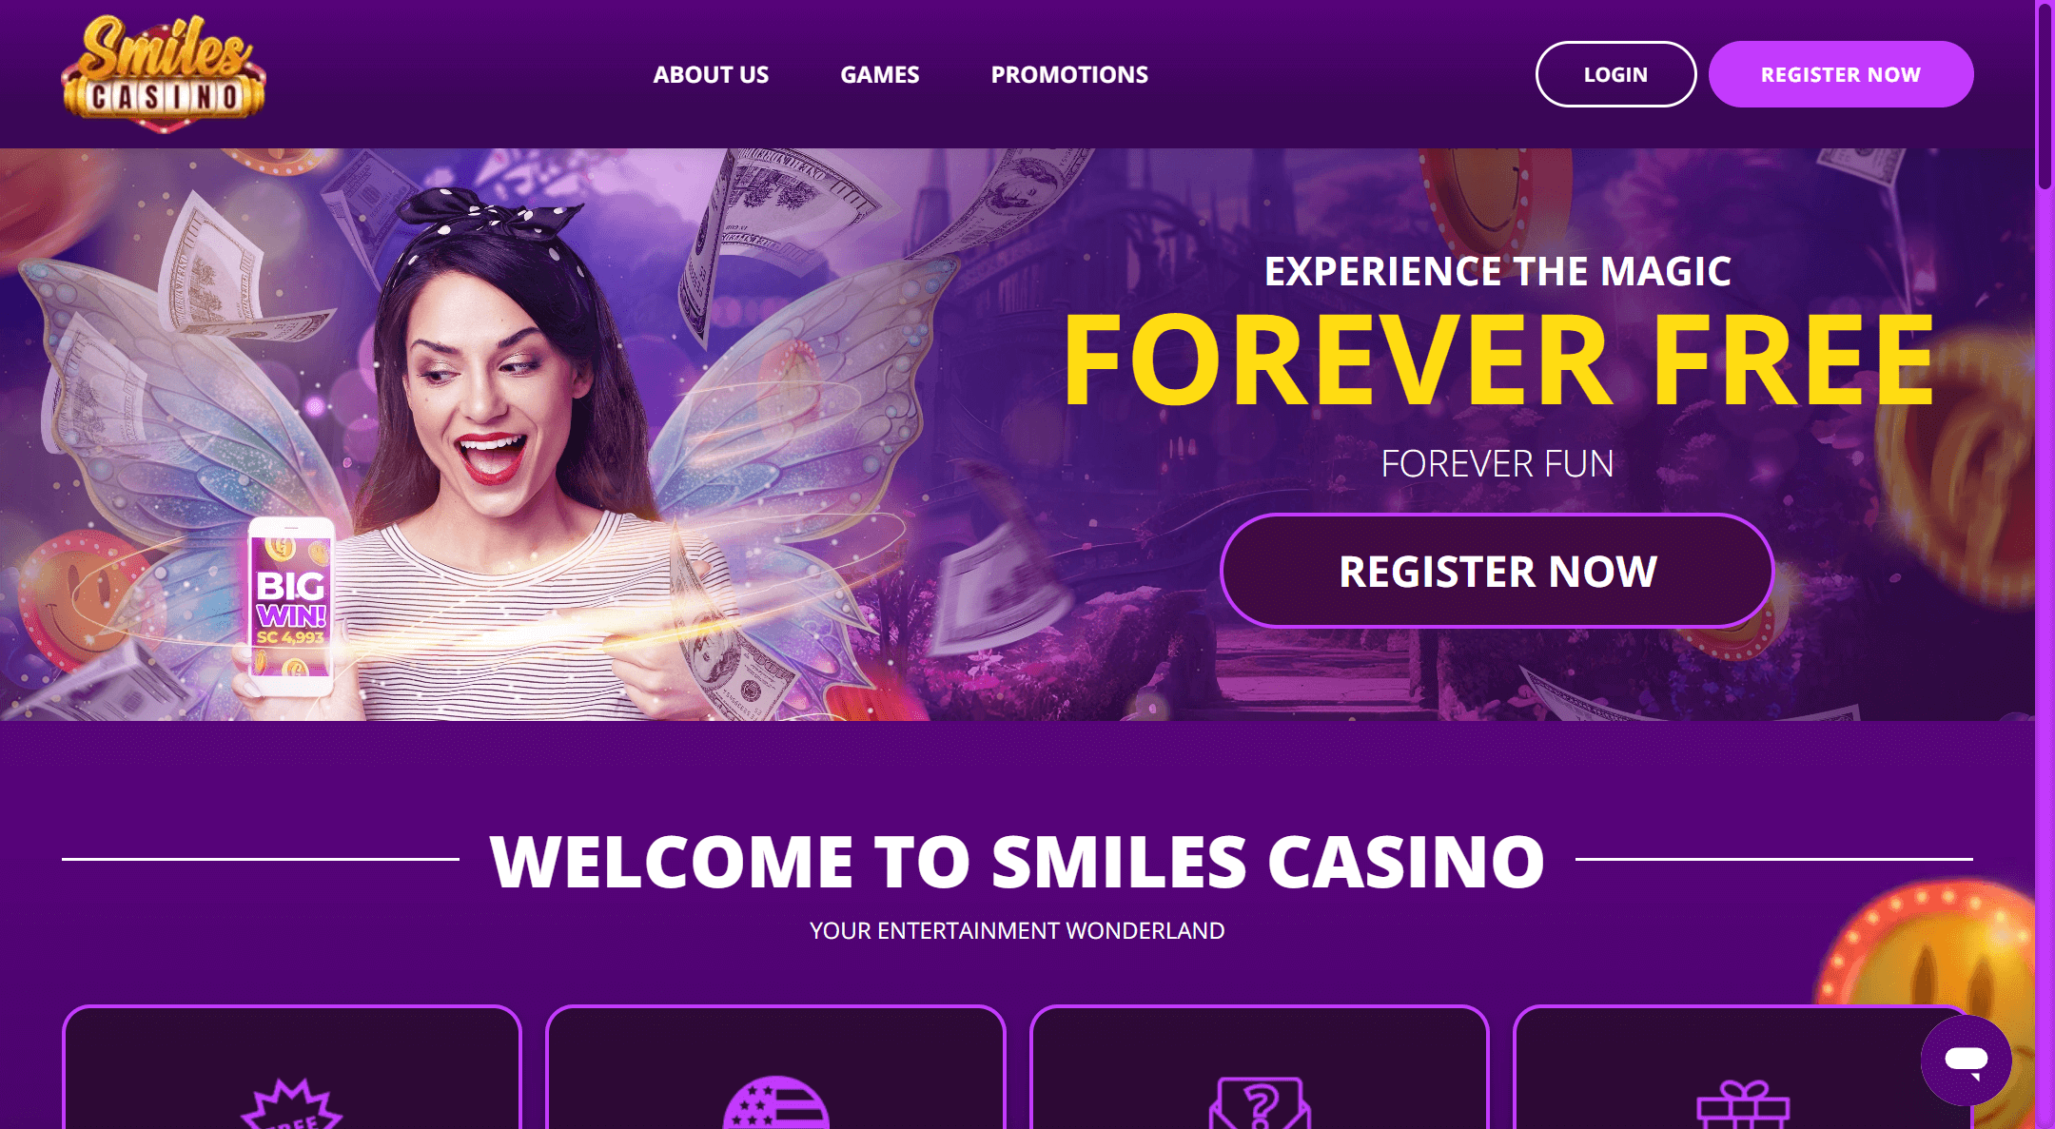Click the Smiles Casino logo

click(164, 73)
